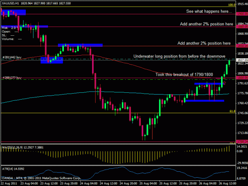
Task: Select 'Took this breakout of 1790/1800' annotation
Action: click(x=184, y=75)
